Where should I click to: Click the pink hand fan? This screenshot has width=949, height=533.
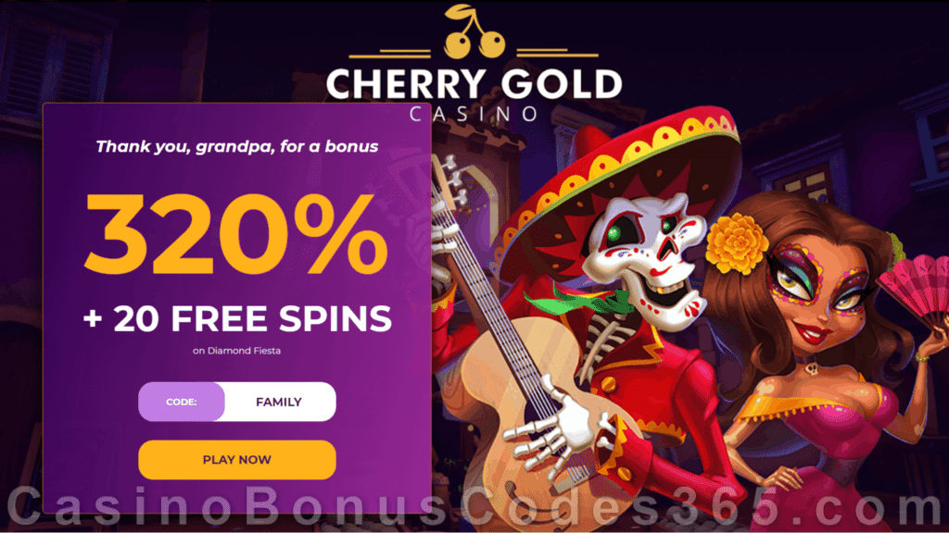pos(914,290)
